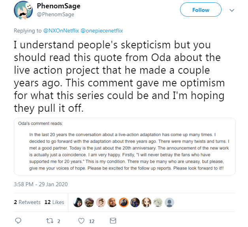
Task: Share tweet via envelope message icon
Action: pyautogui.click(x=113, y=221)
